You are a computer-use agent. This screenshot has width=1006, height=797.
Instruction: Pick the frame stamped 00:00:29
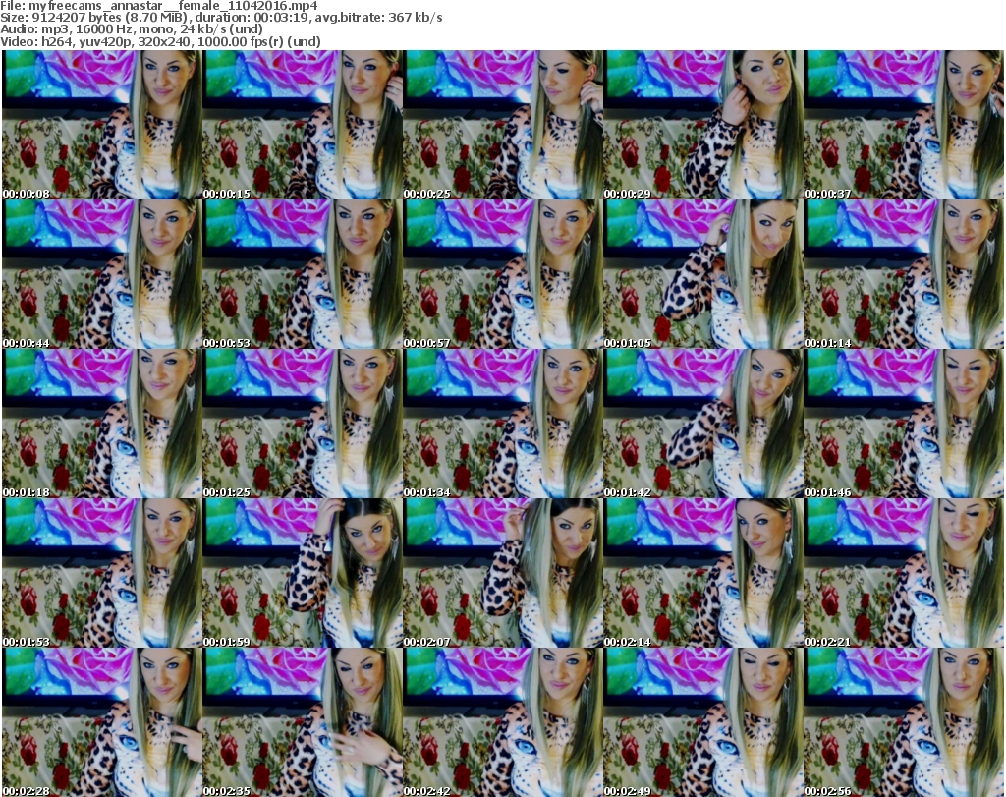pyautogui.click(x=703, y=125)
